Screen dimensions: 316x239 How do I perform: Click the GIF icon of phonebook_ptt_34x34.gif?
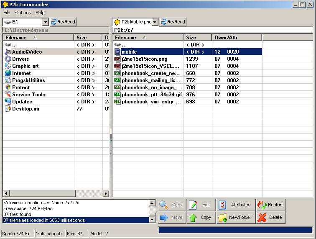coord(117,94)
